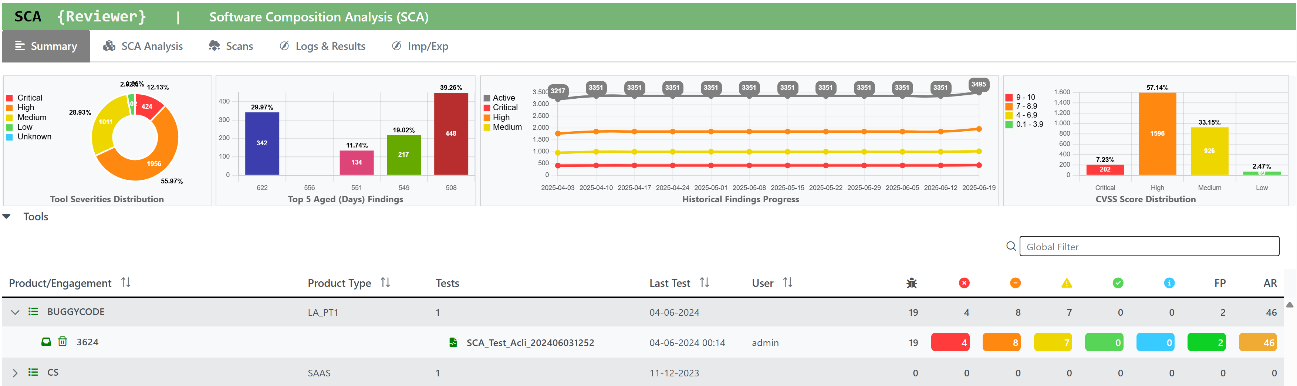Screen dimensions: 1297x386
Task: Open SCA_Test_Acli_202406031252 test link
Action: tap(530, 343)
